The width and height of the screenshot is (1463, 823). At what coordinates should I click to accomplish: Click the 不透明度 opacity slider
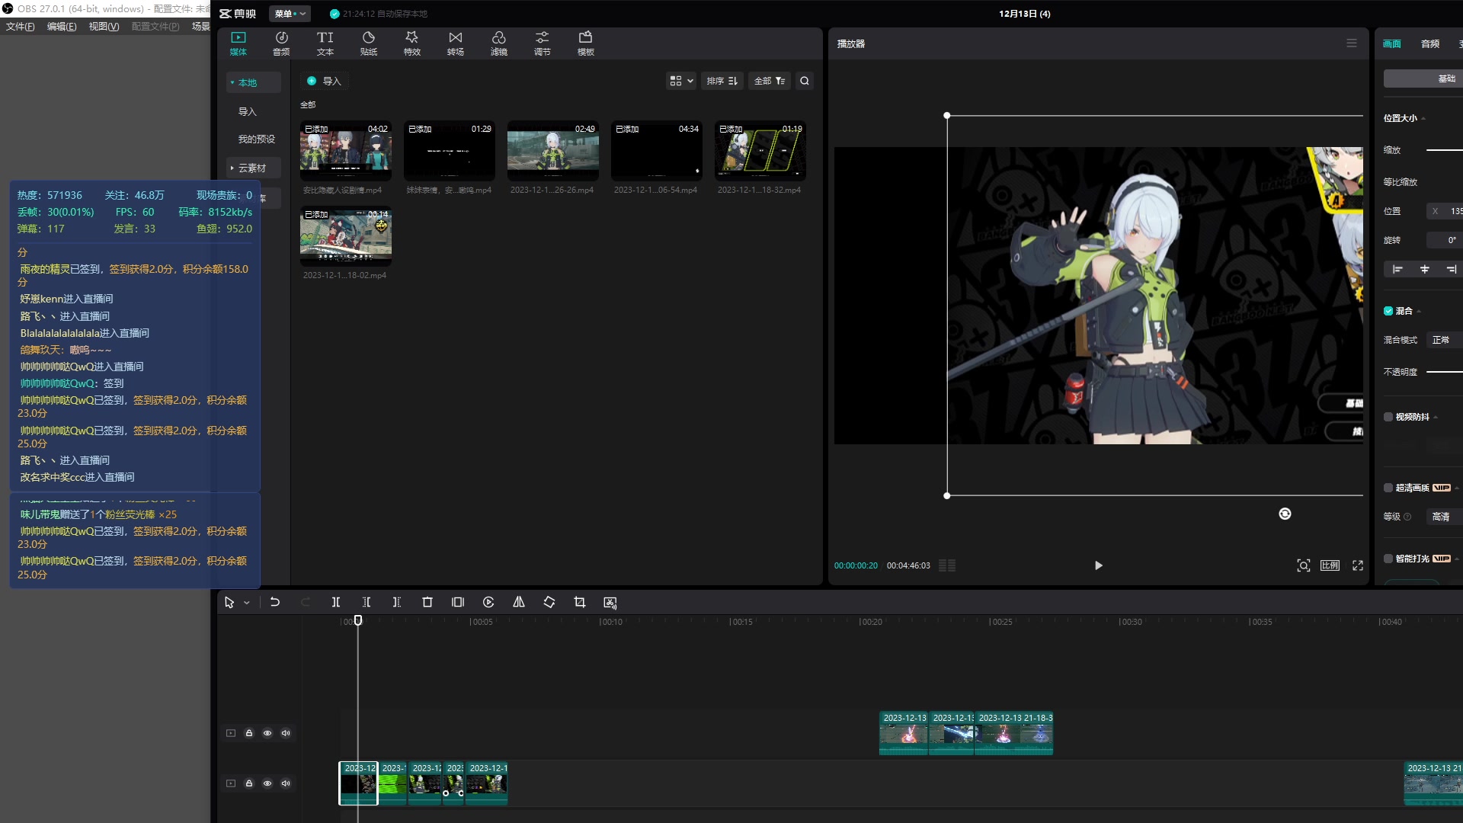(1444, 372)
